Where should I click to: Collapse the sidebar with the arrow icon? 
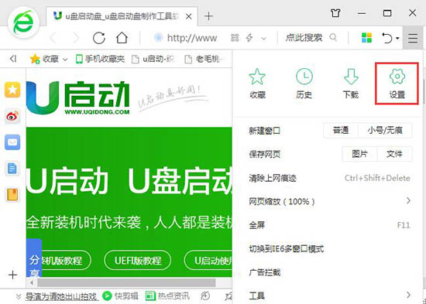click(x=13, y=59)
